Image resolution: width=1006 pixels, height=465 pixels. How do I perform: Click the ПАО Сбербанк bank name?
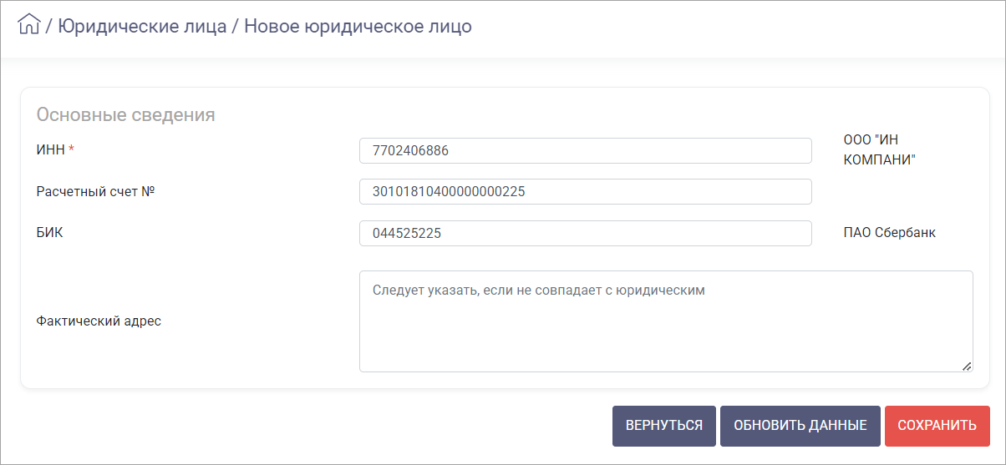[x=890, y=233]
